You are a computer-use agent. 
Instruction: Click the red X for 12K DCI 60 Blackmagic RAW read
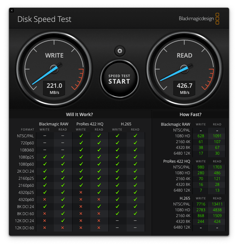pos(63,228)
